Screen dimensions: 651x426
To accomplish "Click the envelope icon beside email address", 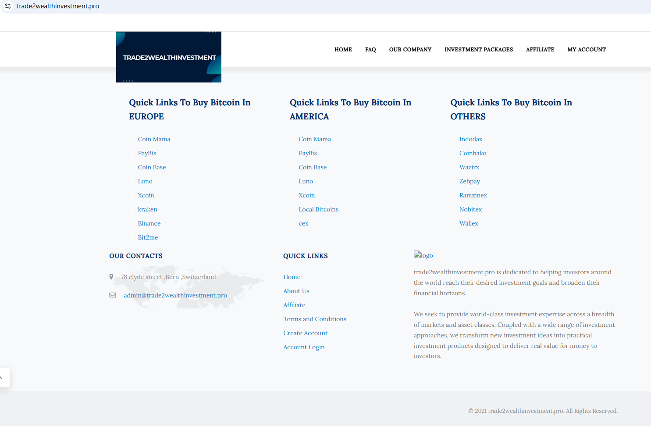I will point(113,295).
